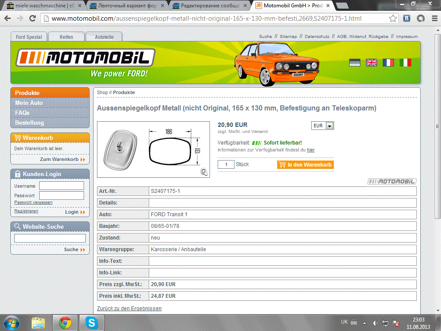Click Passwort vergessen link

coord(33,202)
